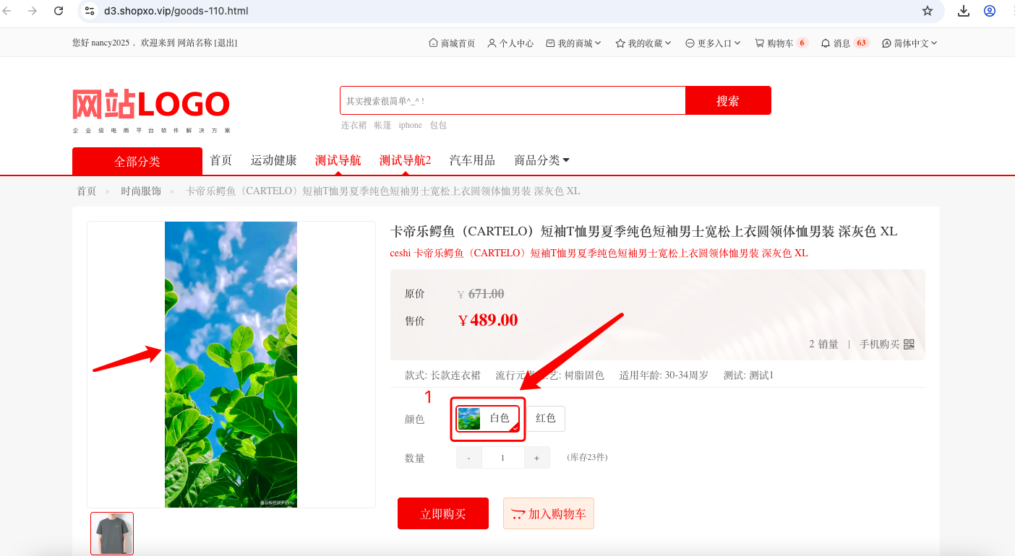1015x556 pixels.
Task: Open 运动健康 navigation item
Action: 274,160
